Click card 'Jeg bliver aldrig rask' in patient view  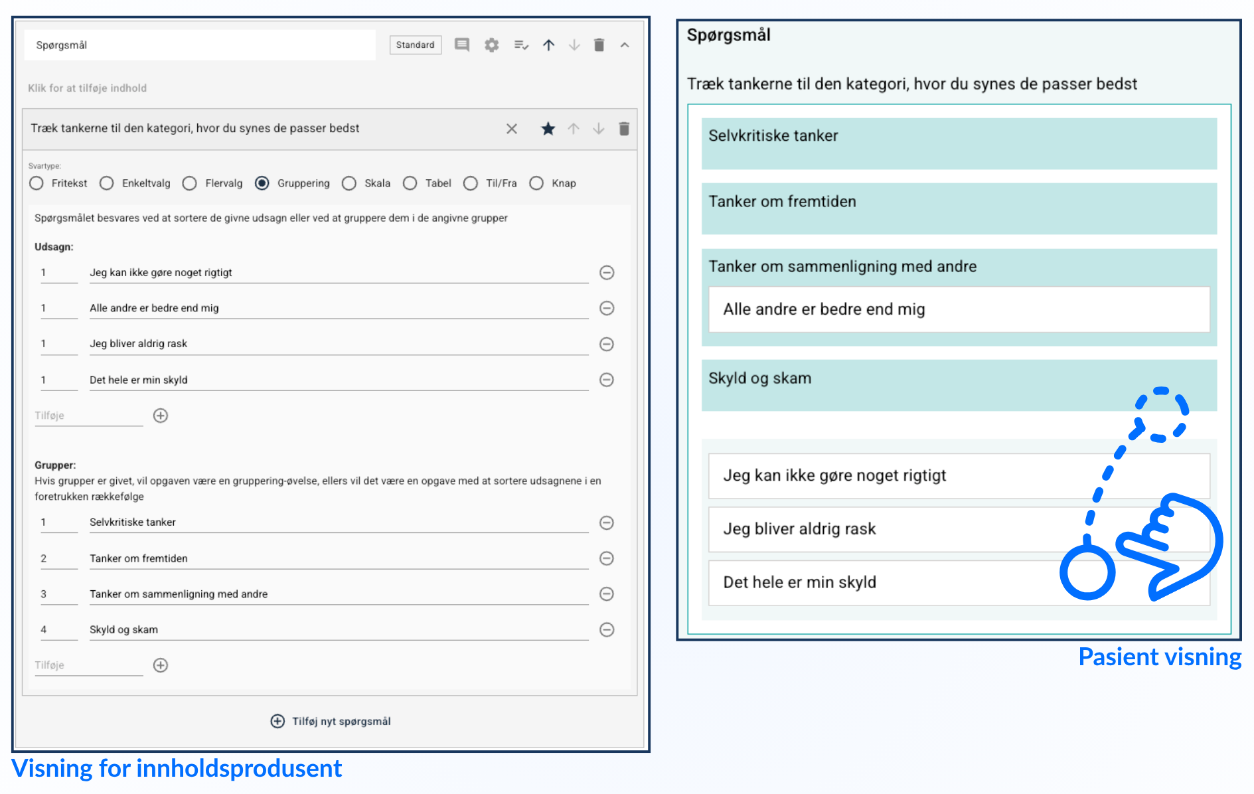959,529
